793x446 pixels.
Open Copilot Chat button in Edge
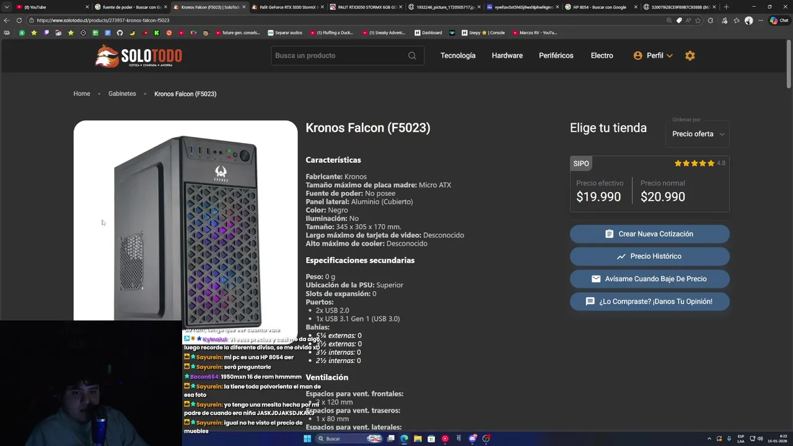(779, 20)
